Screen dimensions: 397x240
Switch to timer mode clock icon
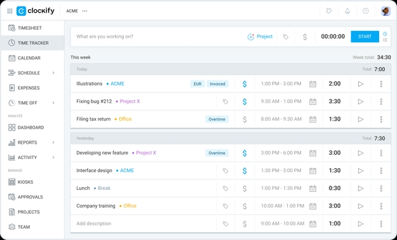[x=385, y=34]
